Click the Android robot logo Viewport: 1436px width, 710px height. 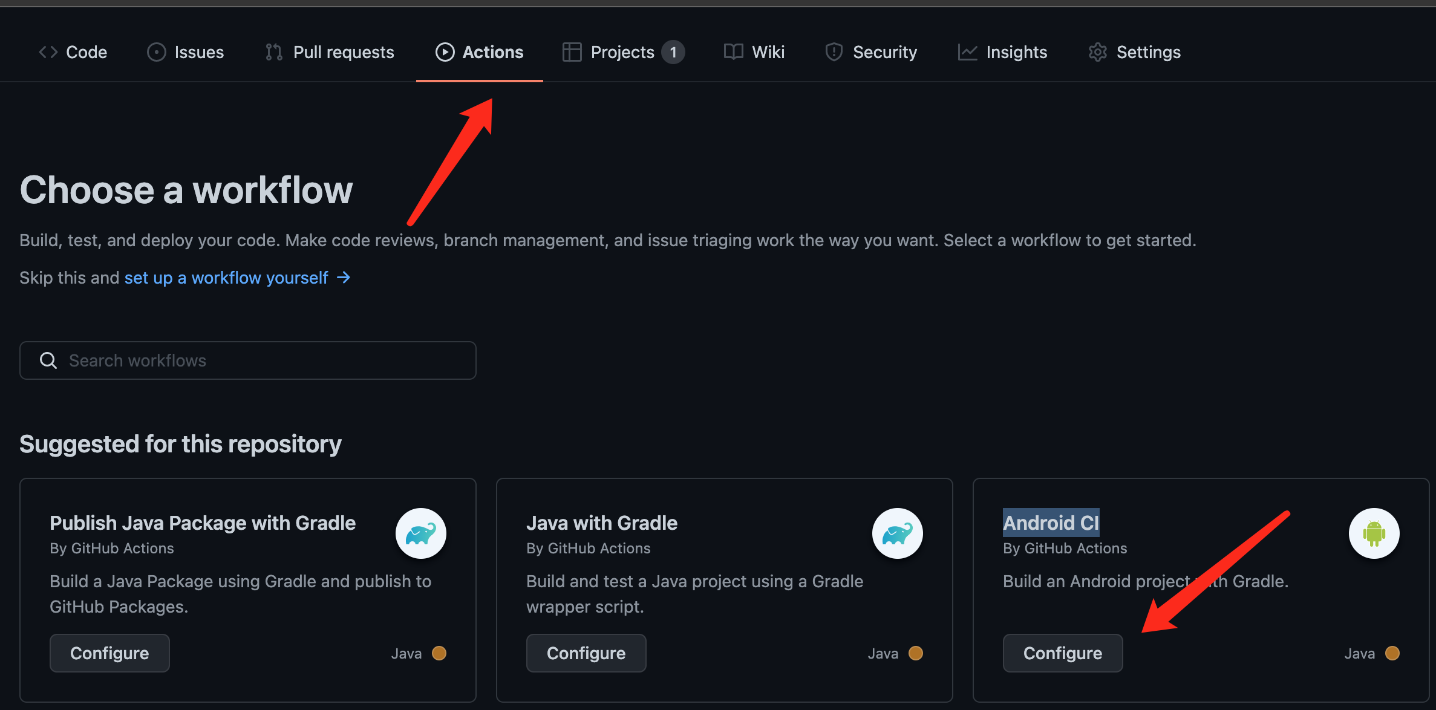tap(1374, 533)
